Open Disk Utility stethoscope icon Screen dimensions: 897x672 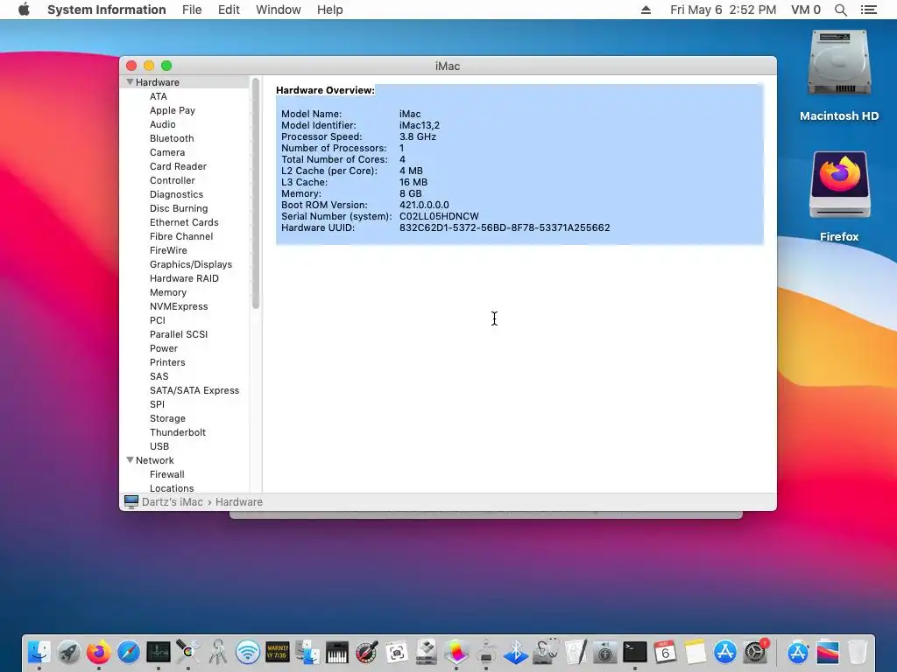coord(545,652)
